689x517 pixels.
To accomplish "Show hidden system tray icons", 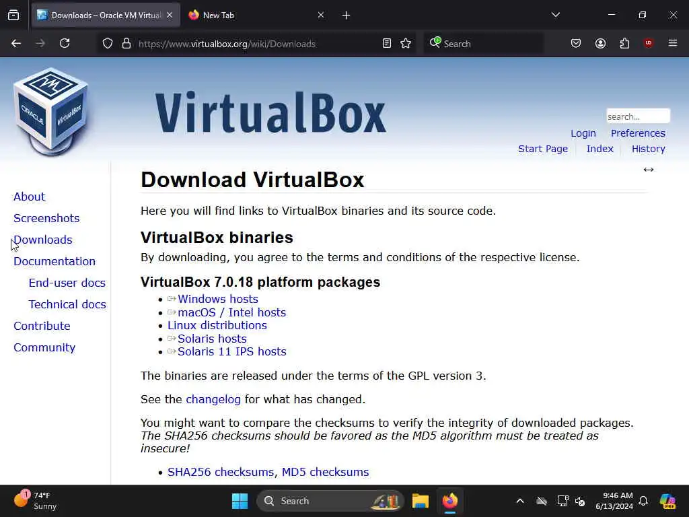I will point(520,501).
